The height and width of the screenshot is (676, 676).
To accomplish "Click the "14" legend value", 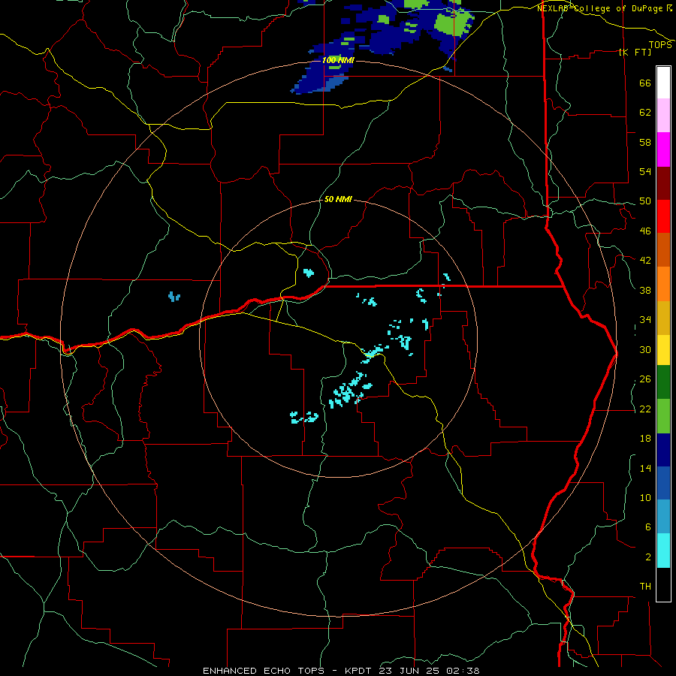I will click(645, 469).
